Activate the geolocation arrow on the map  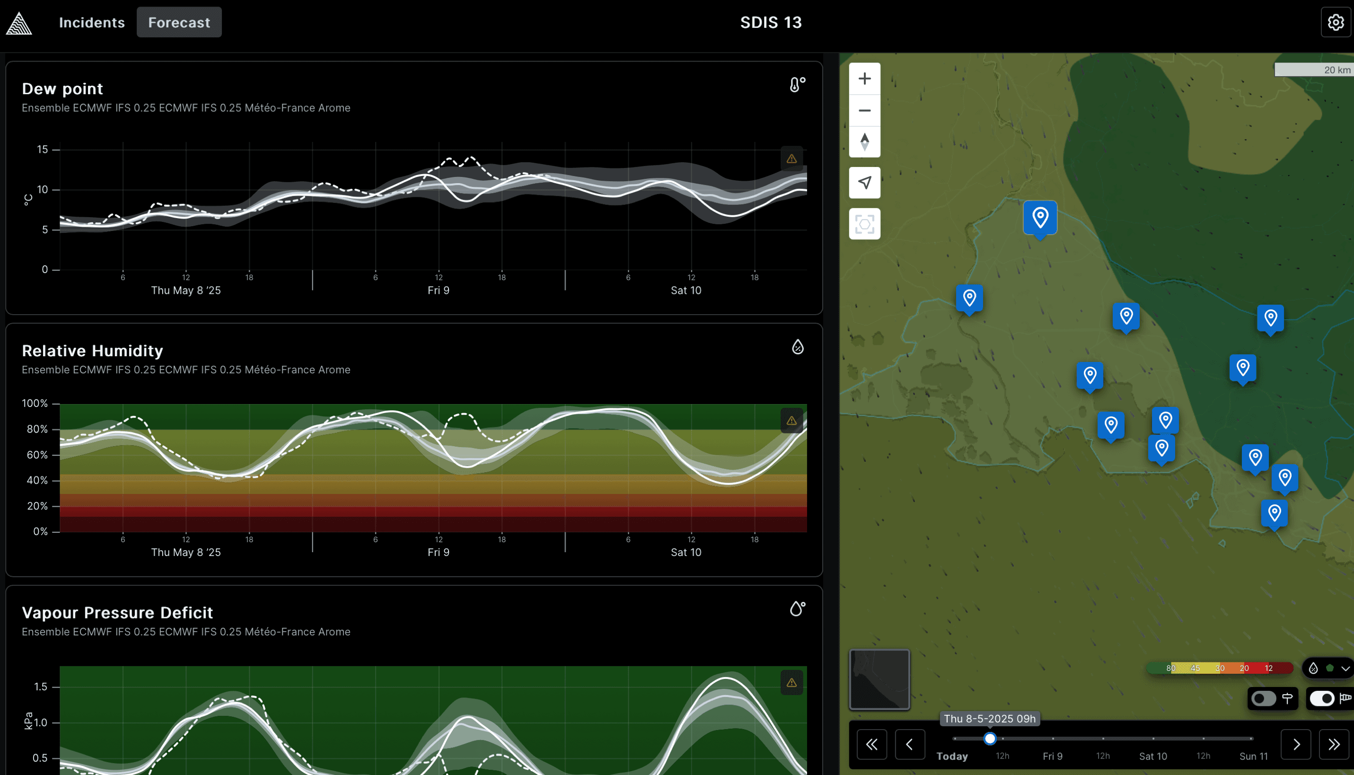pos(864,183)
